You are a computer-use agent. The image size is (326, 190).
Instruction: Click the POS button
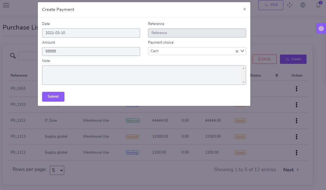click(271, 5)
